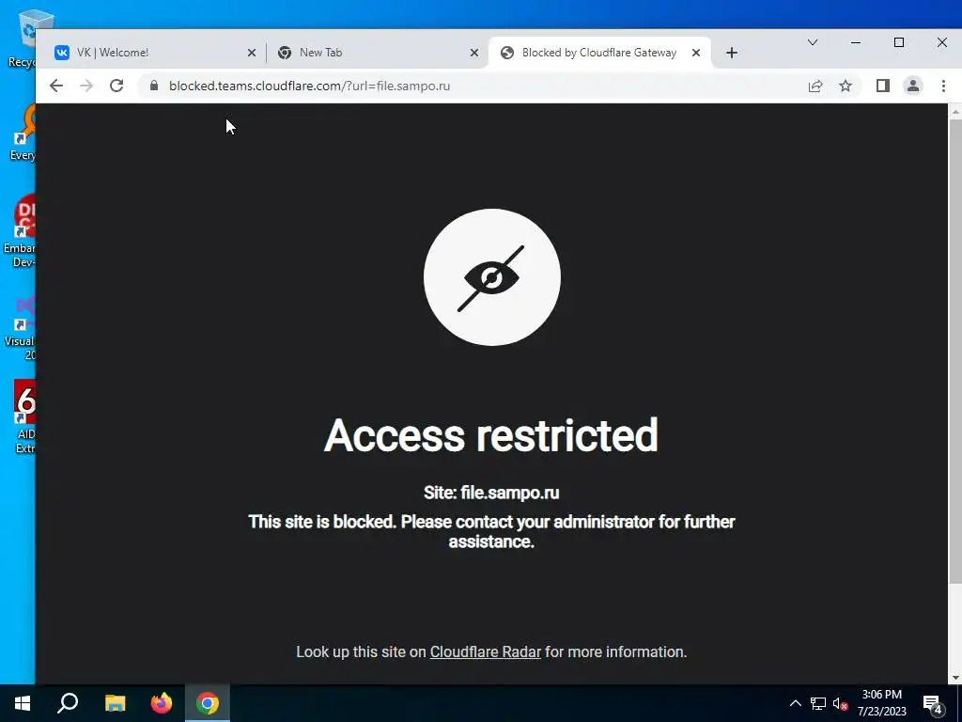Click the page vertical scrollbar
The height and width of the screenshot is (722, 962).
coord(954,352)
